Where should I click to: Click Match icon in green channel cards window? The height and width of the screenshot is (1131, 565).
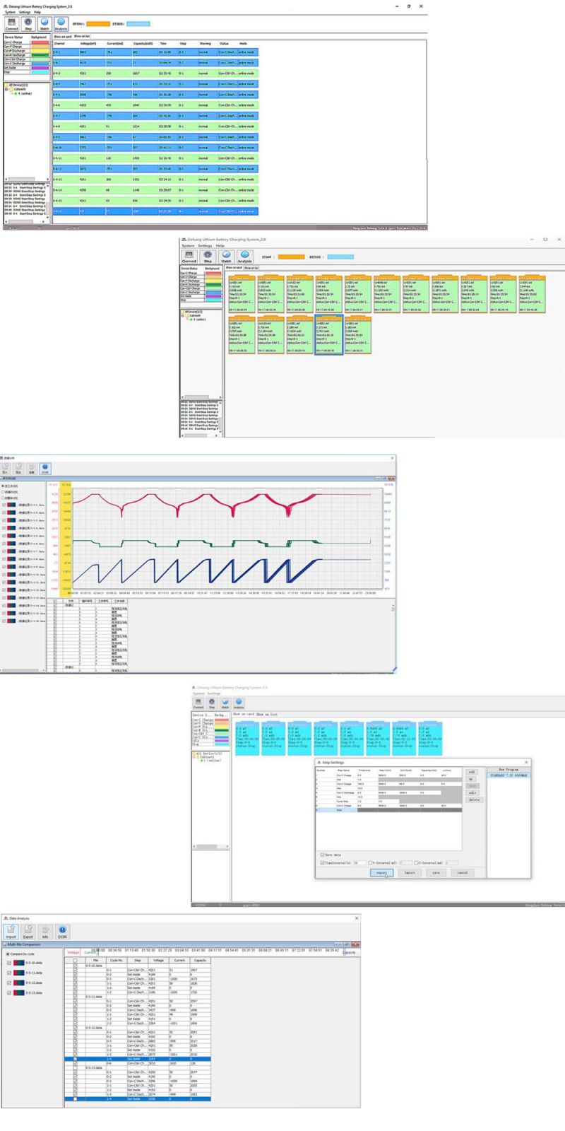[226, 257]
